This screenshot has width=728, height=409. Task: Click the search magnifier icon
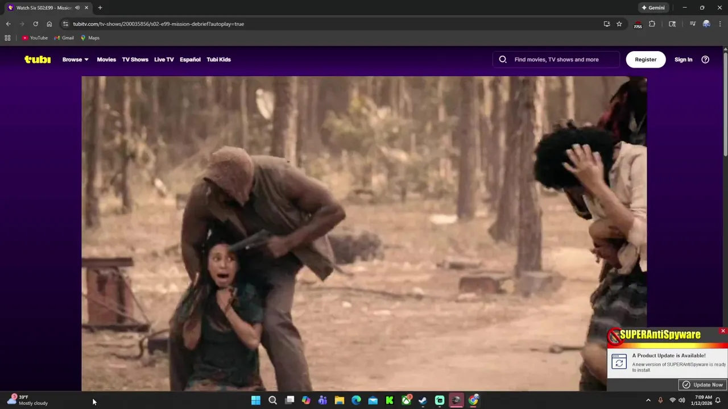(503, 60)
